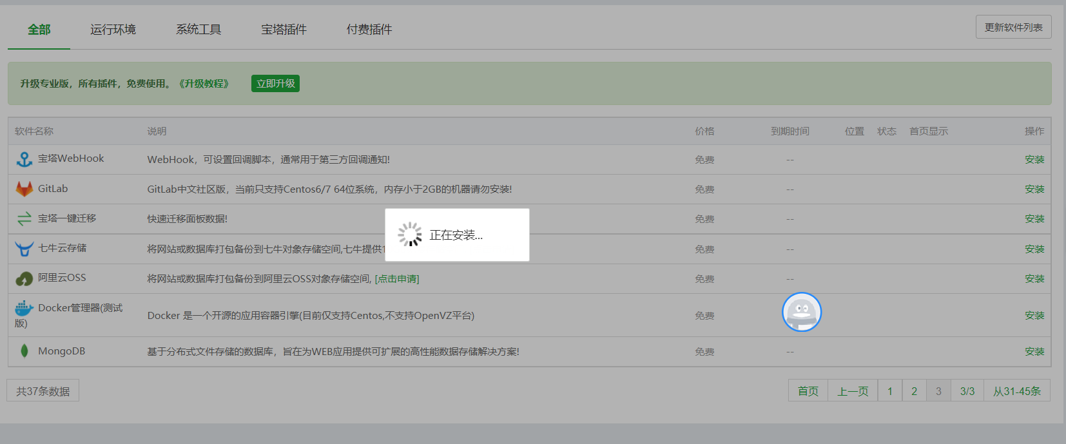
Task: Click the 说明 column header
Action: 157,131
